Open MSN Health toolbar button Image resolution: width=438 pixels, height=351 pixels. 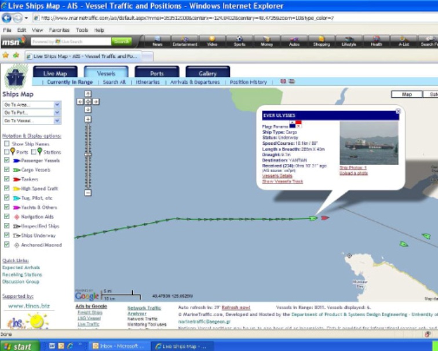point(376,41)
